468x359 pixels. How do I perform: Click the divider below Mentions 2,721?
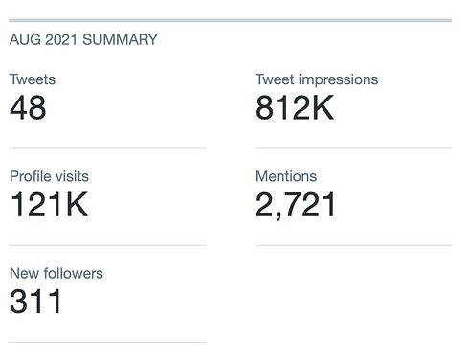[354, 245]
